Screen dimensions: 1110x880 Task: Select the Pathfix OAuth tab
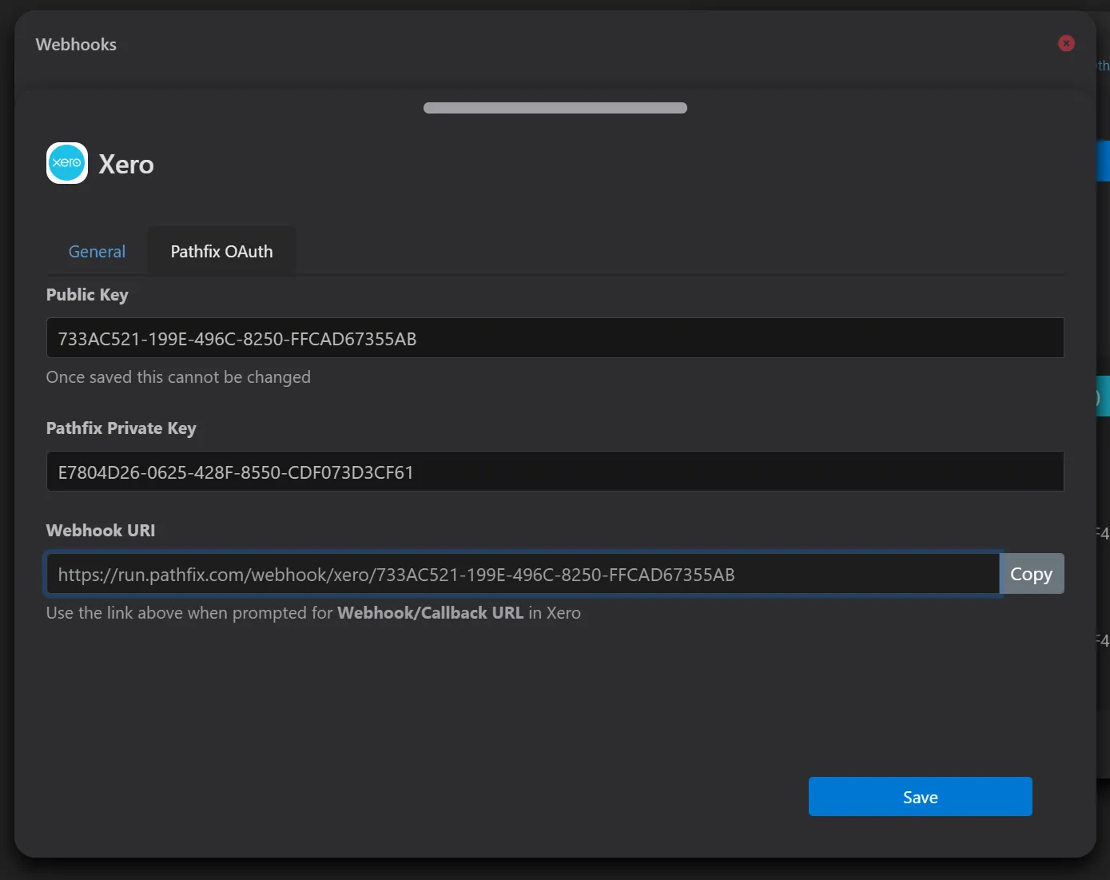click(221, 252)
